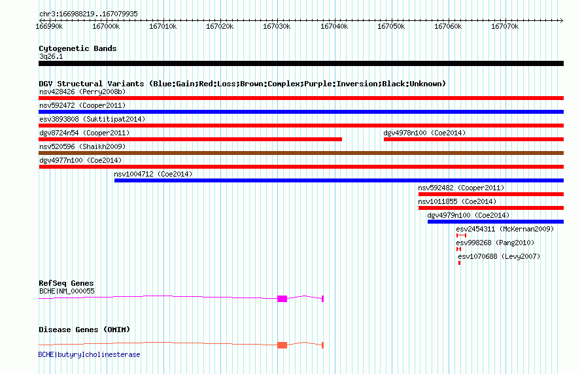Click the BCHE|NM_000055 gene label
Image resolution: width=582 pixels, height=374 pixels.
(67, 291)
